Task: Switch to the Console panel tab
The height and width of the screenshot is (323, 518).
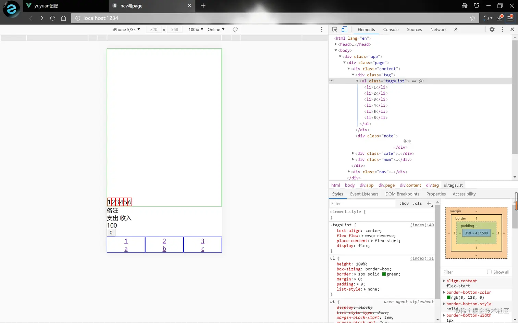Action: click(x=391, y=30)
